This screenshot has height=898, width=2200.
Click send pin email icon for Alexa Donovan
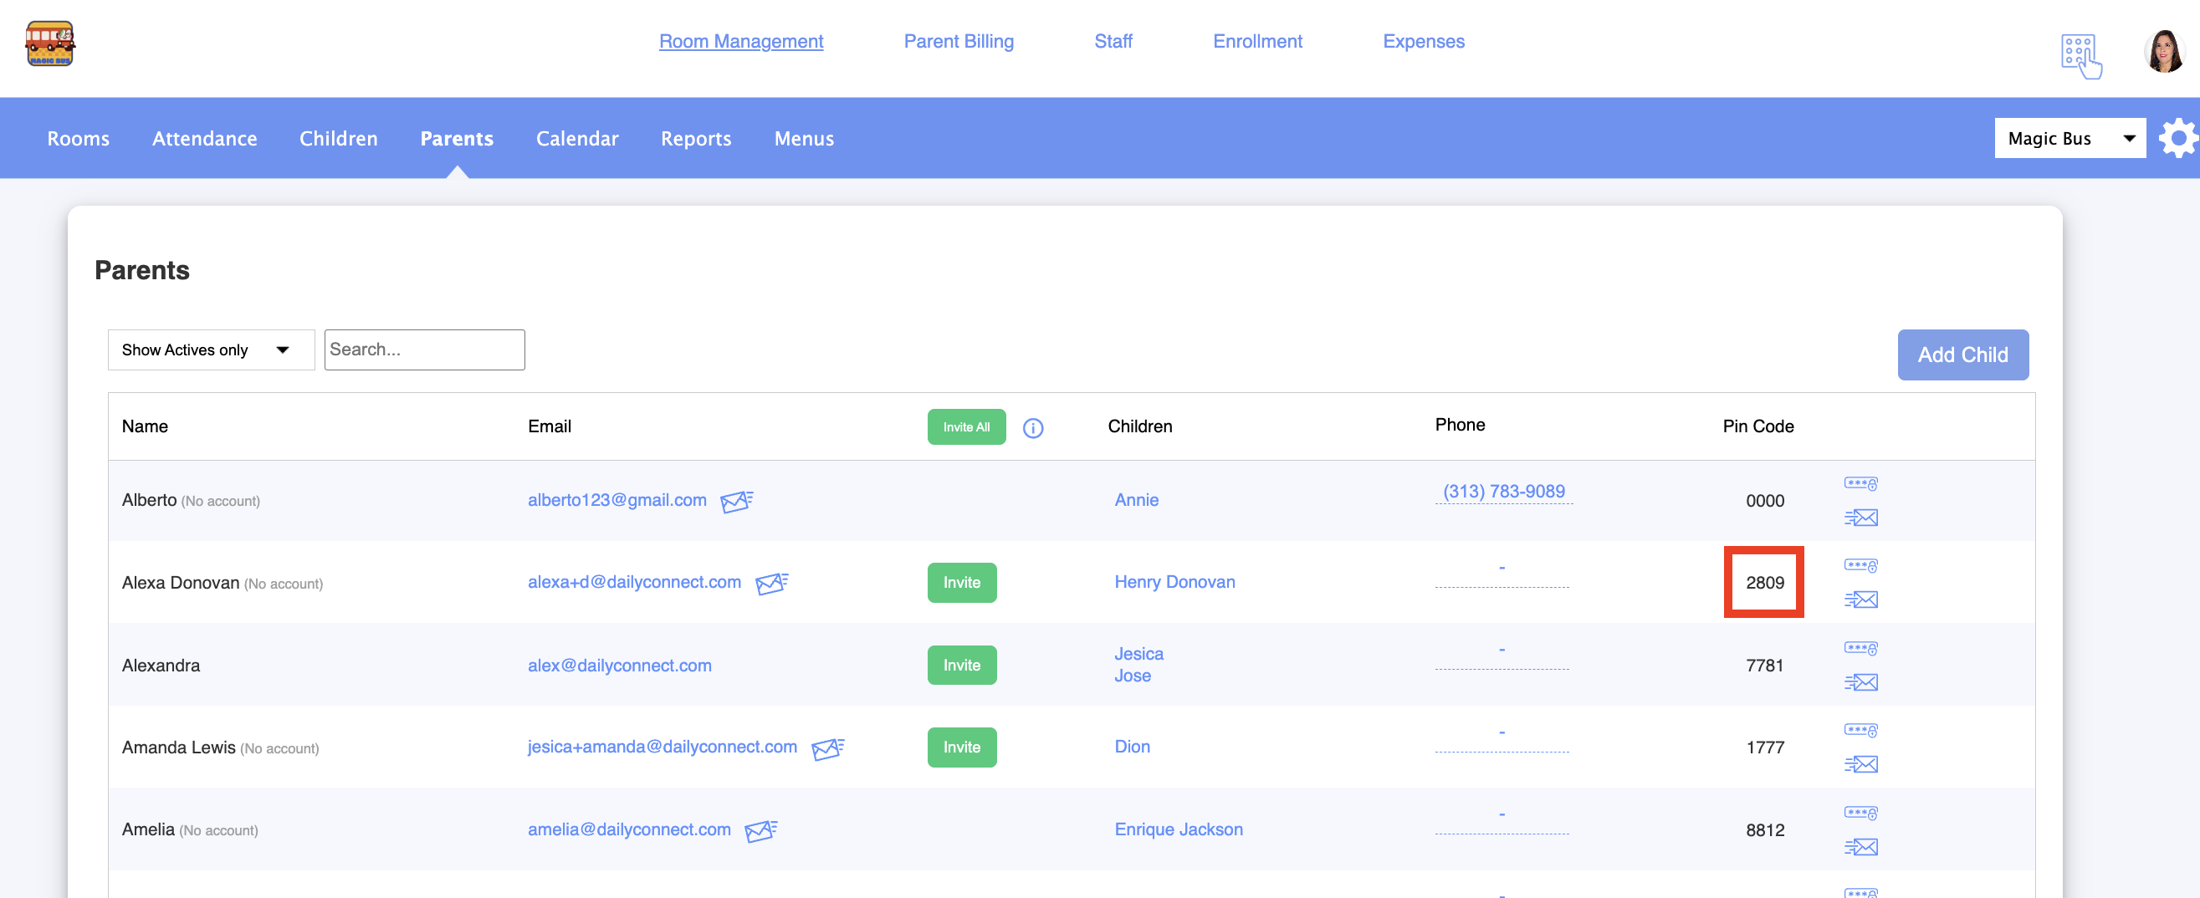1860,600
